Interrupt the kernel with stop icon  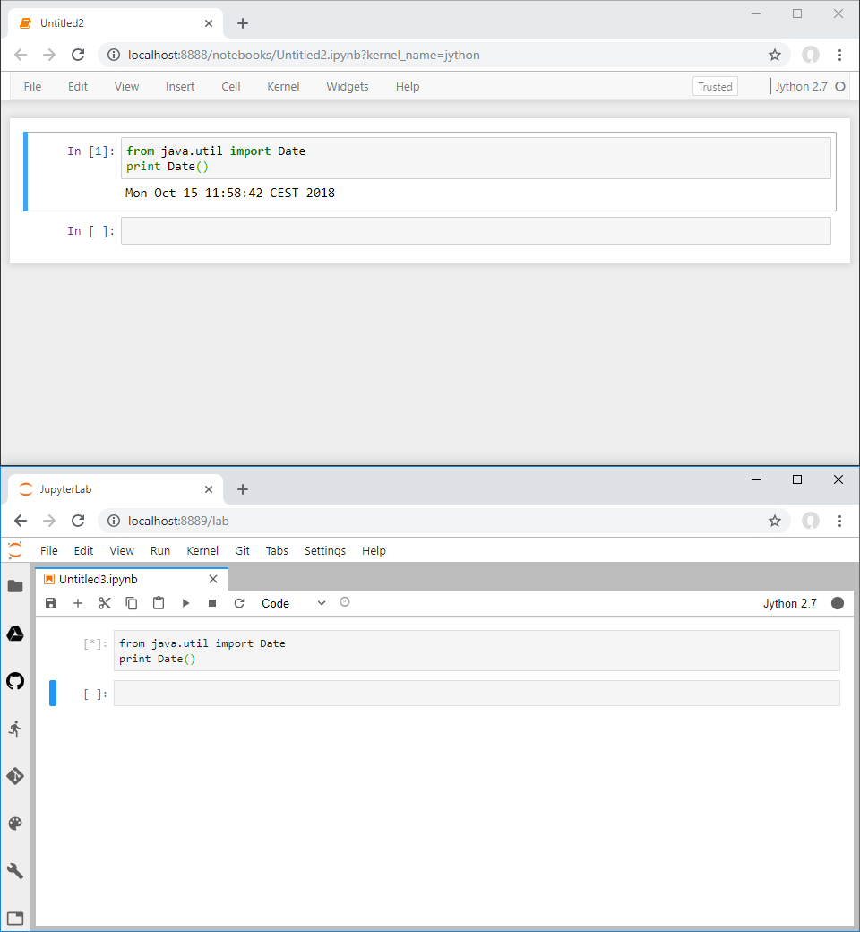click(x=212, y=603)
